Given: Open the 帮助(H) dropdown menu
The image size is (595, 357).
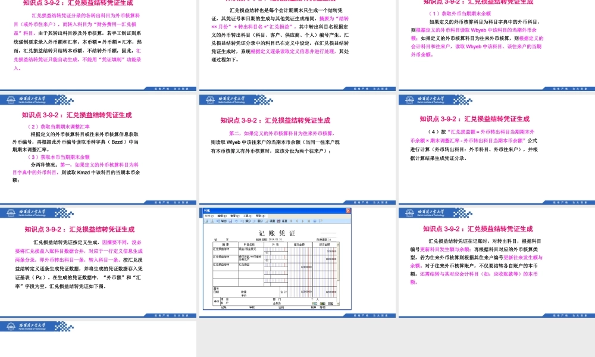Looking at the screenshot, I should coord(261,216).
